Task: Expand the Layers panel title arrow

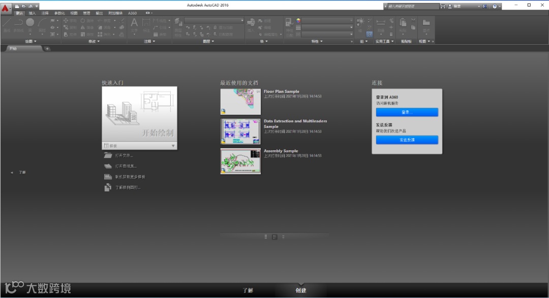Action: (212, 41)
